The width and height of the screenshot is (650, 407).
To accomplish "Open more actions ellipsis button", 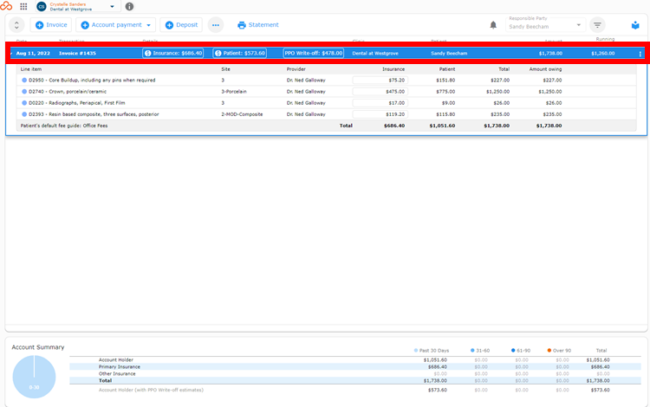I will coord(216,25).
